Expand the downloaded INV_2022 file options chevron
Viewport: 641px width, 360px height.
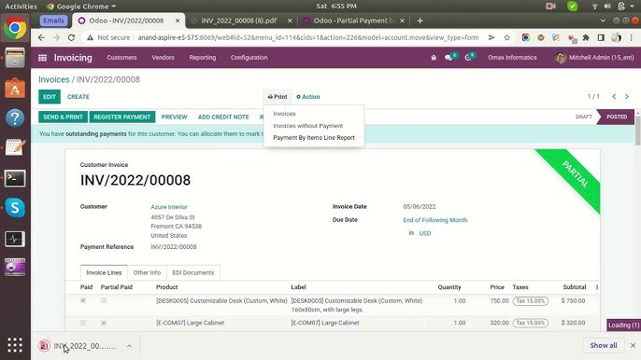129,346
